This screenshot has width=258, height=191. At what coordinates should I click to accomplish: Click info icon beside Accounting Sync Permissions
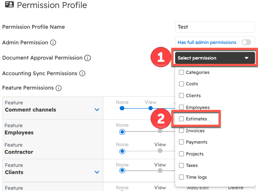coord(82,74)
